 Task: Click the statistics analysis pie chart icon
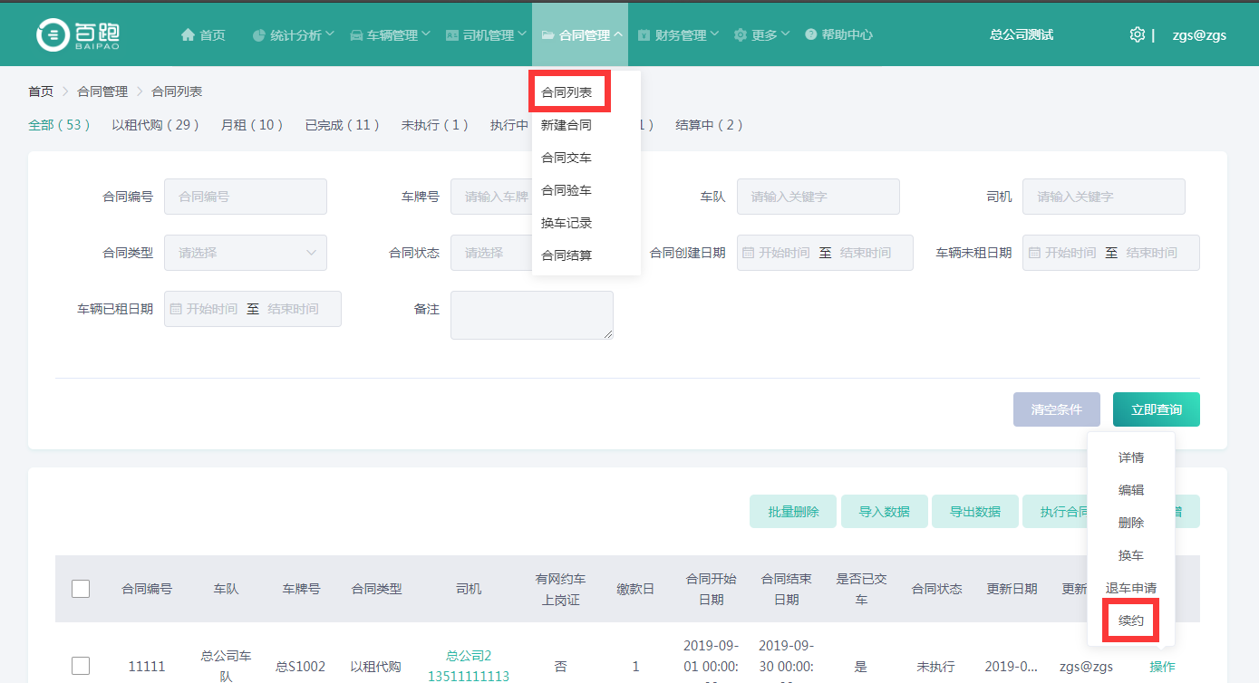[x=259, y=35]
